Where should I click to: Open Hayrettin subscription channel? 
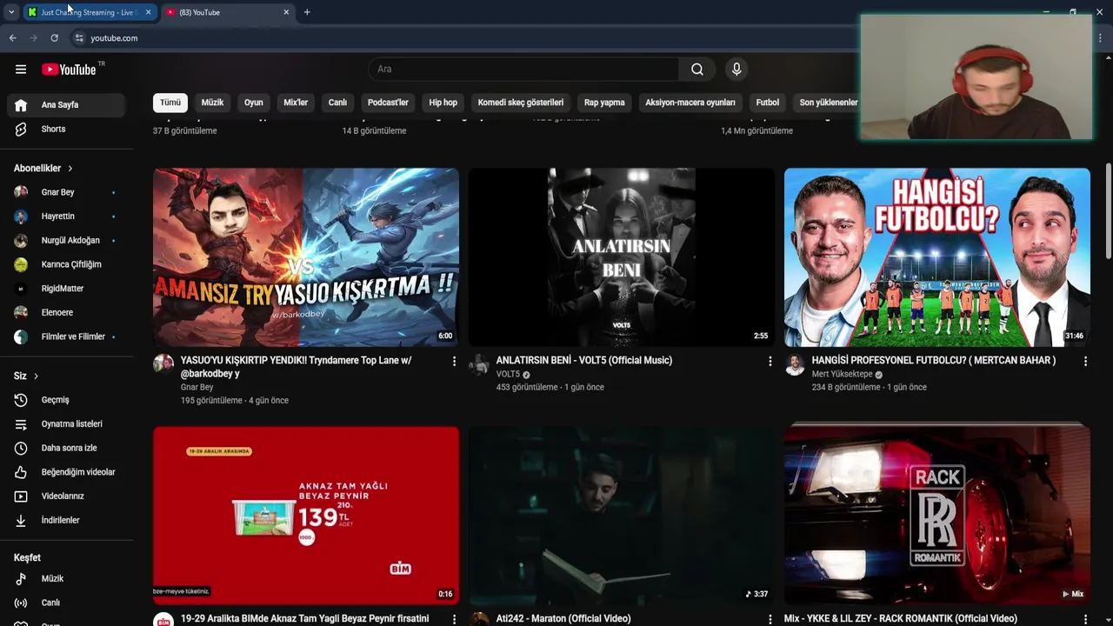coord(66,216)
